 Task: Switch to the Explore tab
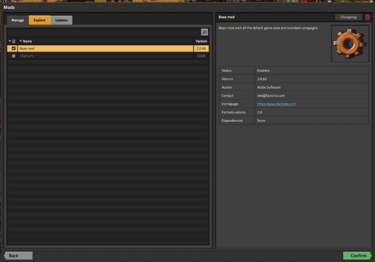(40, 20)
